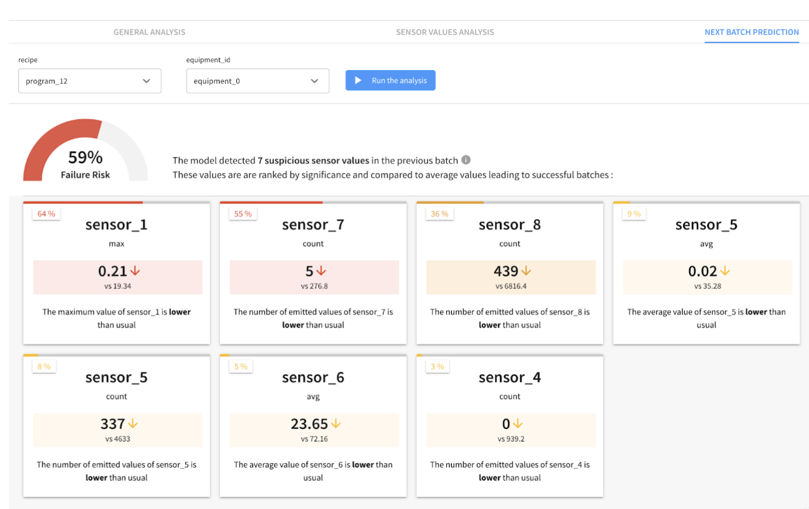Screen dimensions: 809x509
Task: Select the 36 % badge on sensor_8
Action: pyautogui.click(x=440, y=213)
